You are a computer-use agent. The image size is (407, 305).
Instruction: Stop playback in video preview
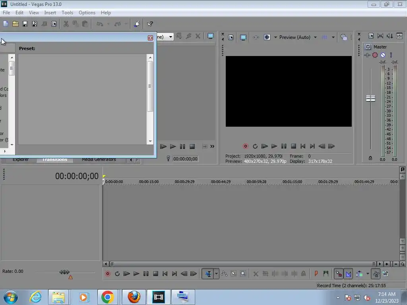coord(293,146)
